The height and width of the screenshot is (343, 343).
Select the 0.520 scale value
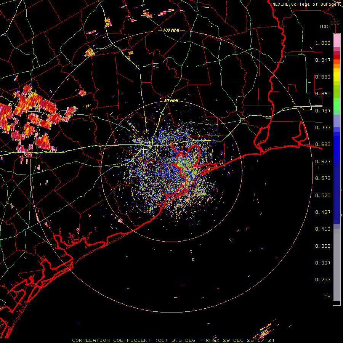(x=323, y=195)
